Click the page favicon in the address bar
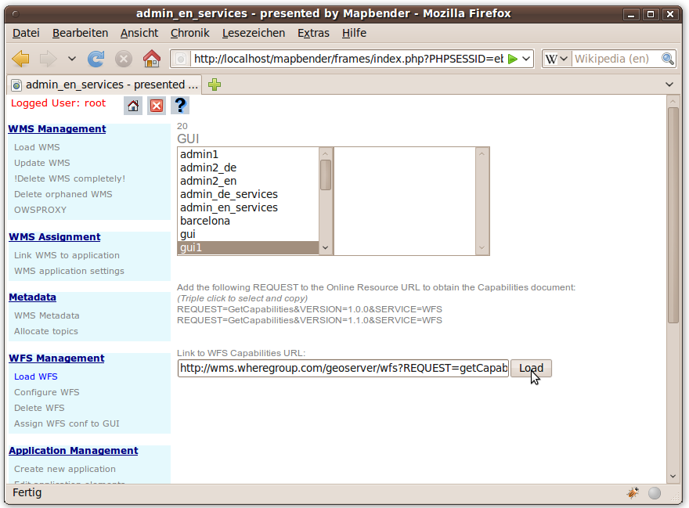The height and width of the screenshot is (508, 689). coord(181,59)
